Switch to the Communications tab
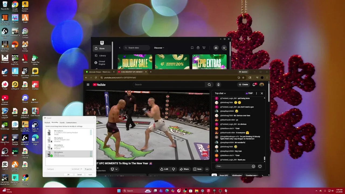 pos(71,123)
